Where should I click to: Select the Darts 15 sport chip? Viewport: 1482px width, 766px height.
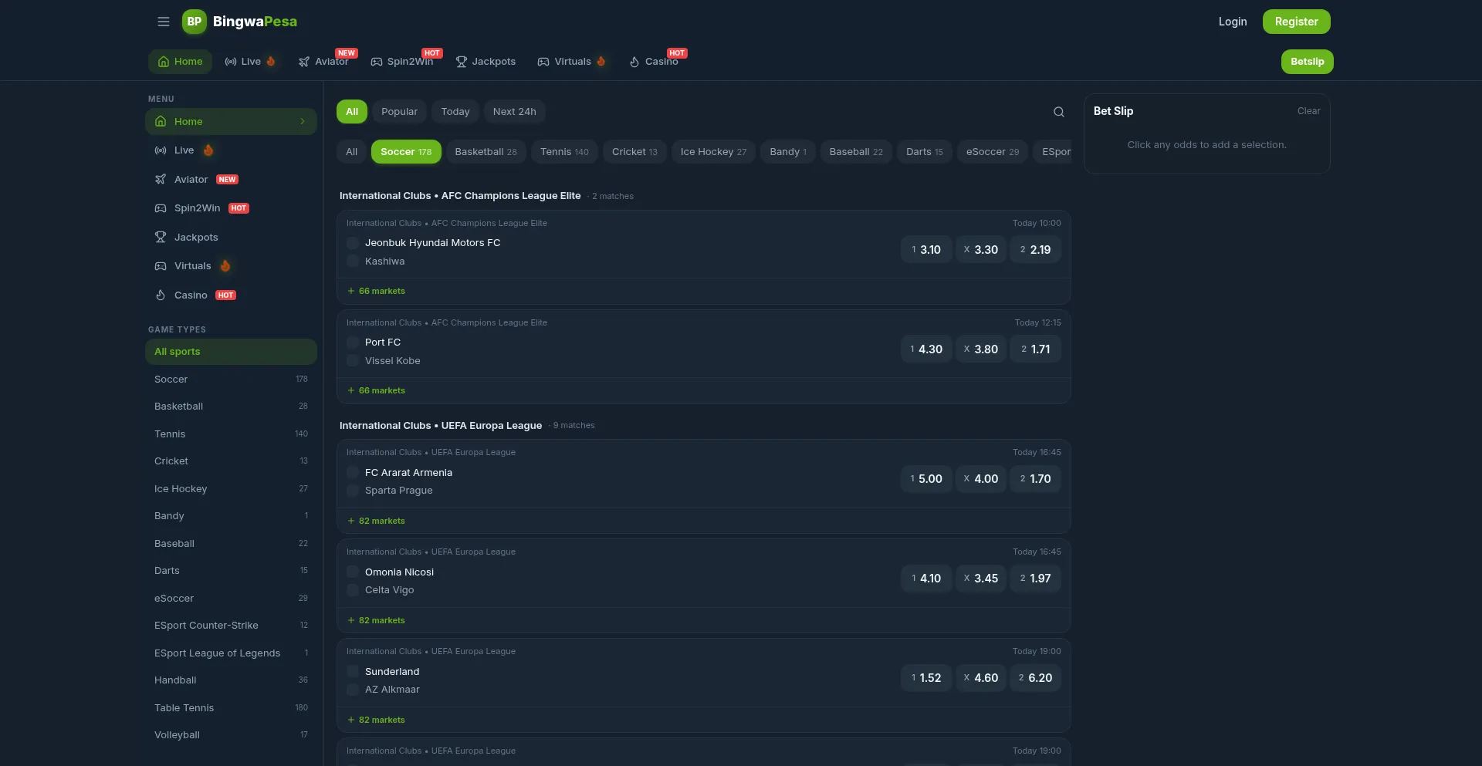(925, 152)
